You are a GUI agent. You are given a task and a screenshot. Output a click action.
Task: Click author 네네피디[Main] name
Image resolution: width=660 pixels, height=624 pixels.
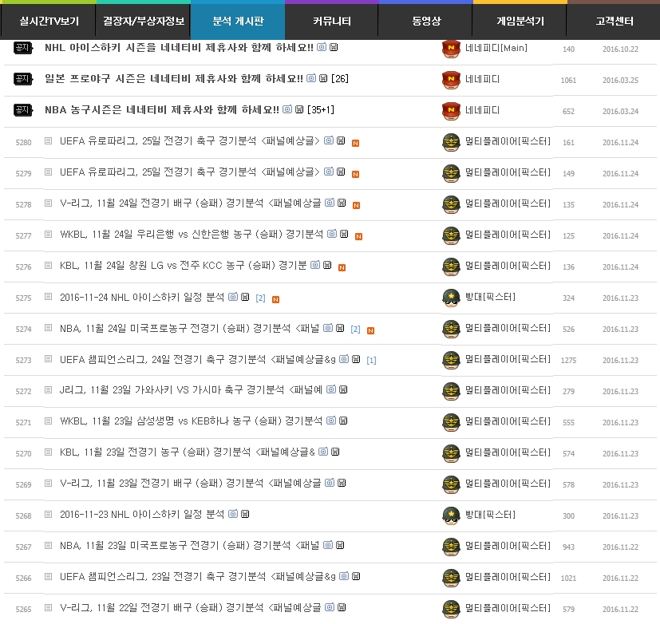pos(496,48)
